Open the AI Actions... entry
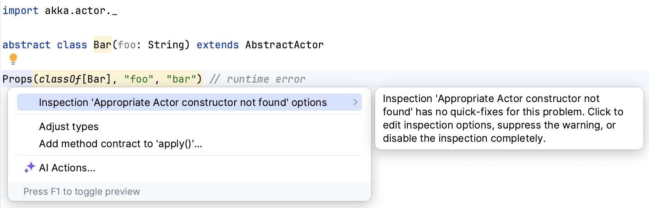This screenshot has width=649, height=208. [x=67, y=168]
